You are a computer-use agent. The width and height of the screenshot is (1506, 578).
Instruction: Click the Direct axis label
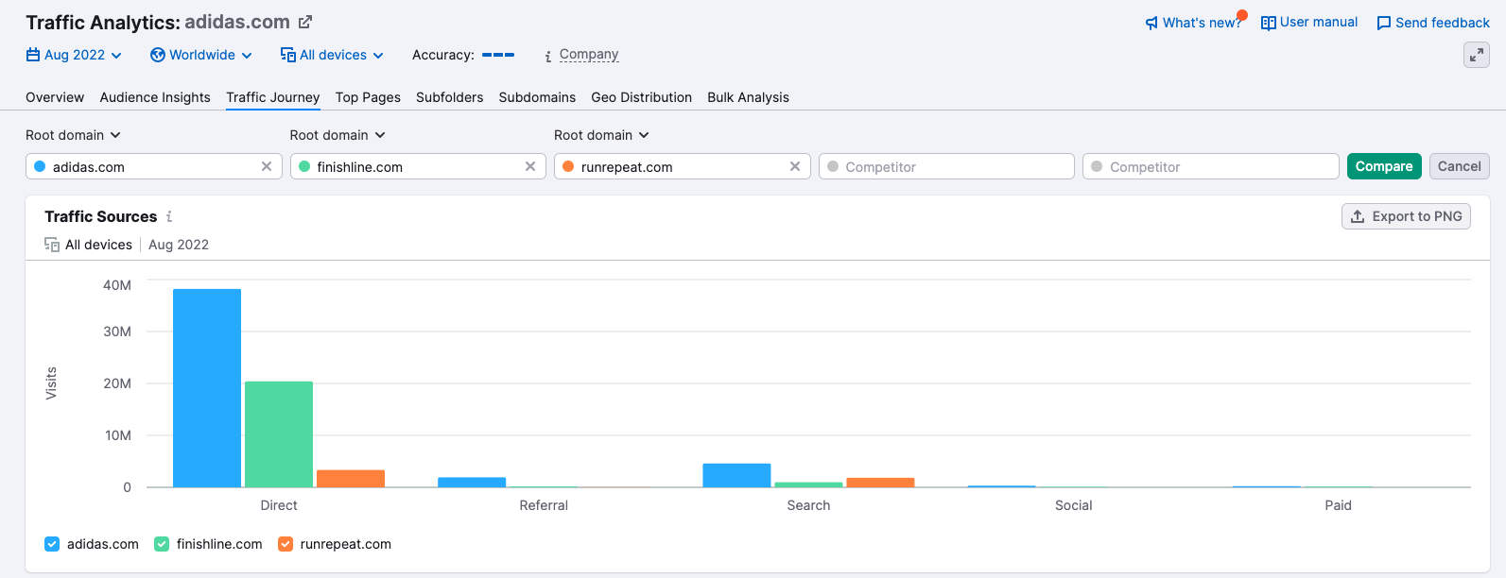(279, 505)
